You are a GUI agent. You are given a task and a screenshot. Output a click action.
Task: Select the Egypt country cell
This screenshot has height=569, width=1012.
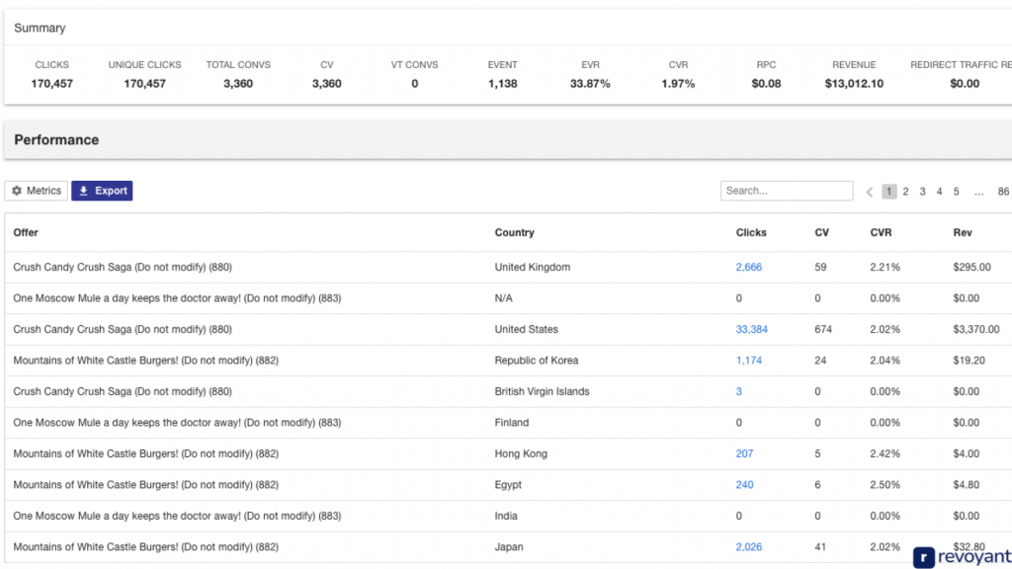[x=508, y=484]
